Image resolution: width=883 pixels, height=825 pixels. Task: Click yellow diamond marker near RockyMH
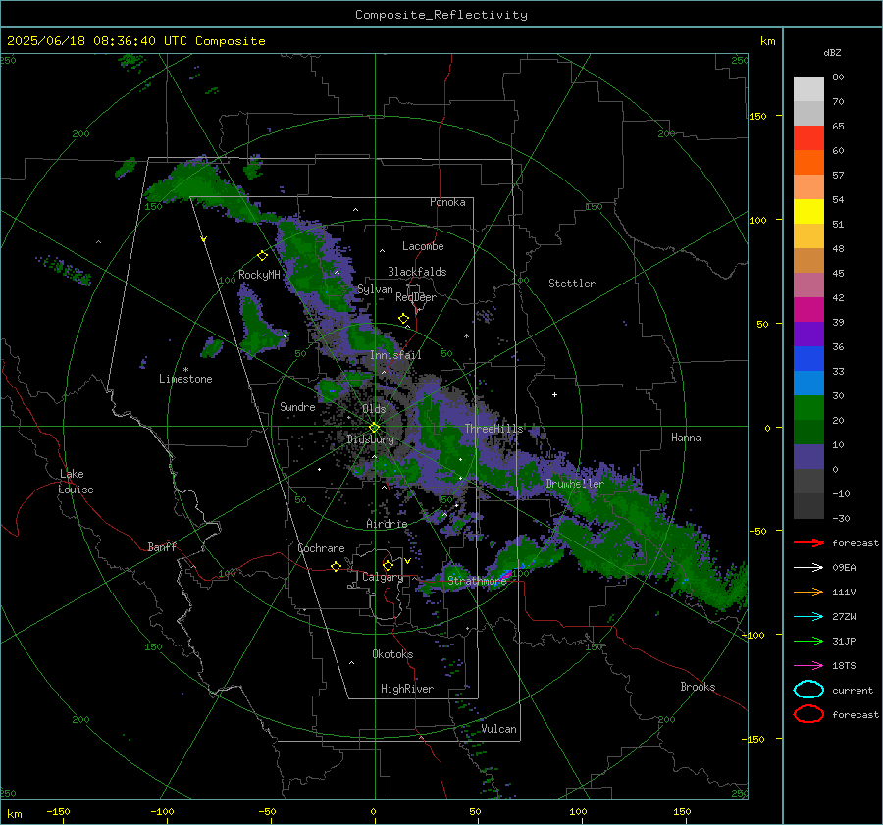tap(262, 256)
